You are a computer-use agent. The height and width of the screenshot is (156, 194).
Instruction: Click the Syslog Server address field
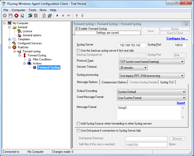tap(132, 45)
